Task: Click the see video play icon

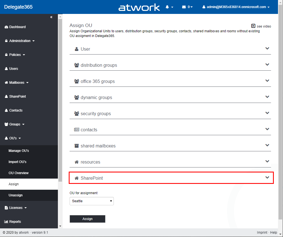Action: [253, 26]
